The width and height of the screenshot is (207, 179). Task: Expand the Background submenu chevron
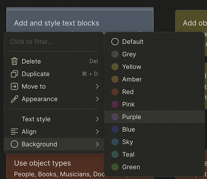click(97, 144)
